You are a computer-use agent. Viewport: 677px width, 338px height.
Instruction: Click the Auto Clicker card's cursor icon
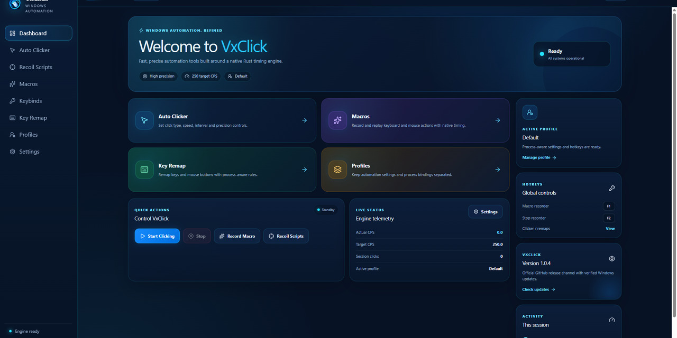pyautogui.click(x=144, y=120)
